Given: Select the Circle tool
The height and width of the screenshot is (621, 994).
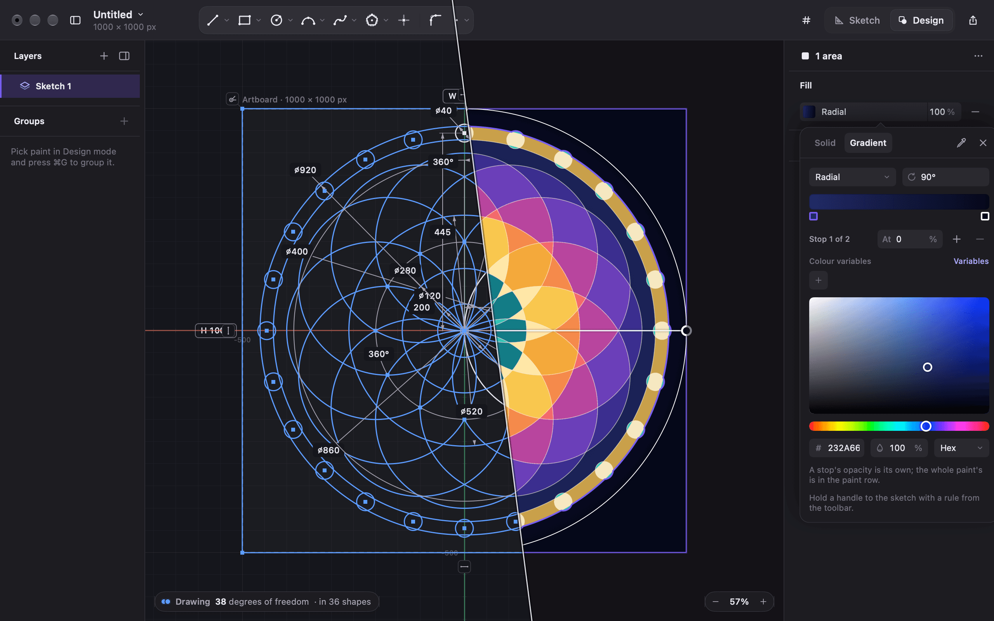Looking at the screenshot, I should pos(276,20).
